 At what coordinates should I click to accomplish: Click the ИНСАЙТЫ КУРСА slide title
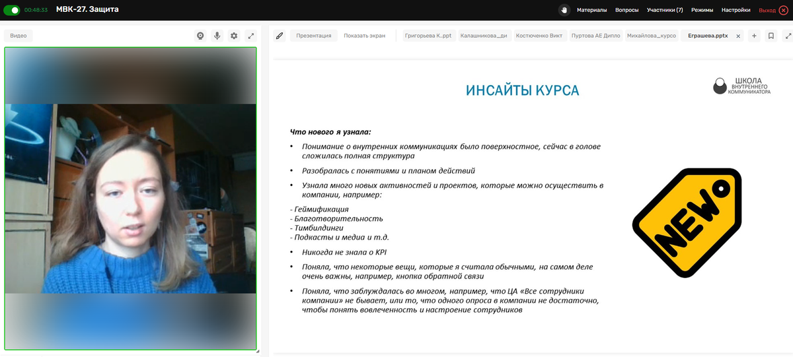click(x=523, y=90)
